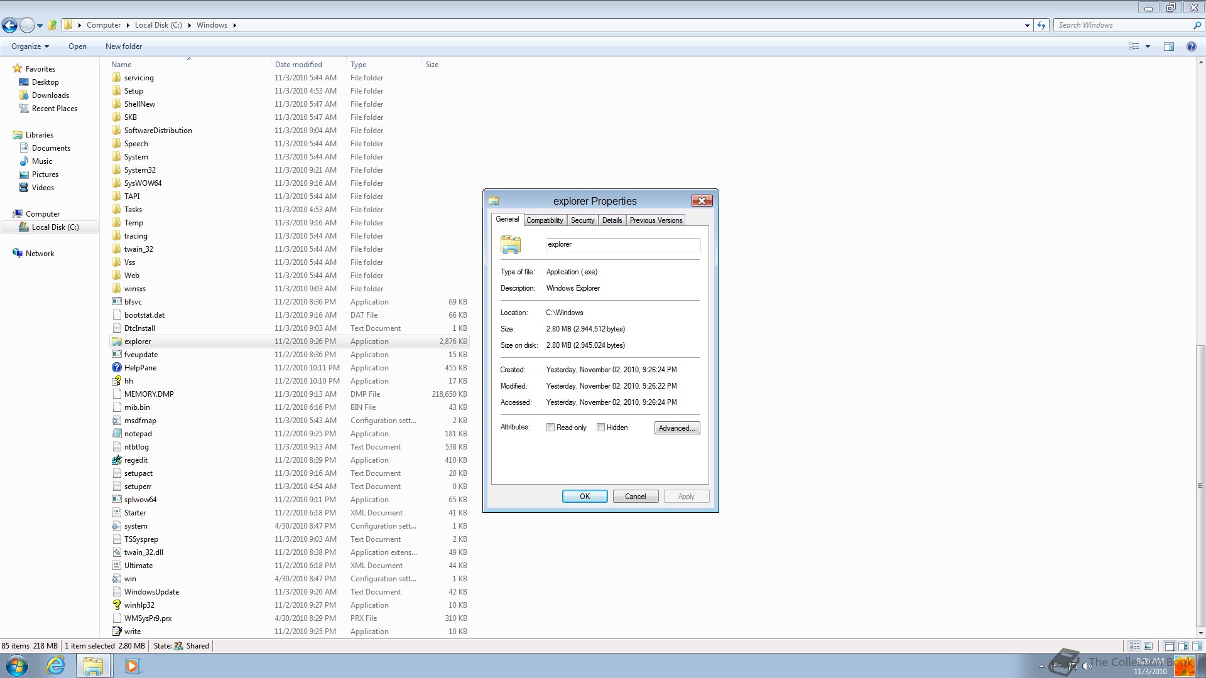Enable the Read-only attribute checkbox
Screen dimensions: 1206x678
551,428
